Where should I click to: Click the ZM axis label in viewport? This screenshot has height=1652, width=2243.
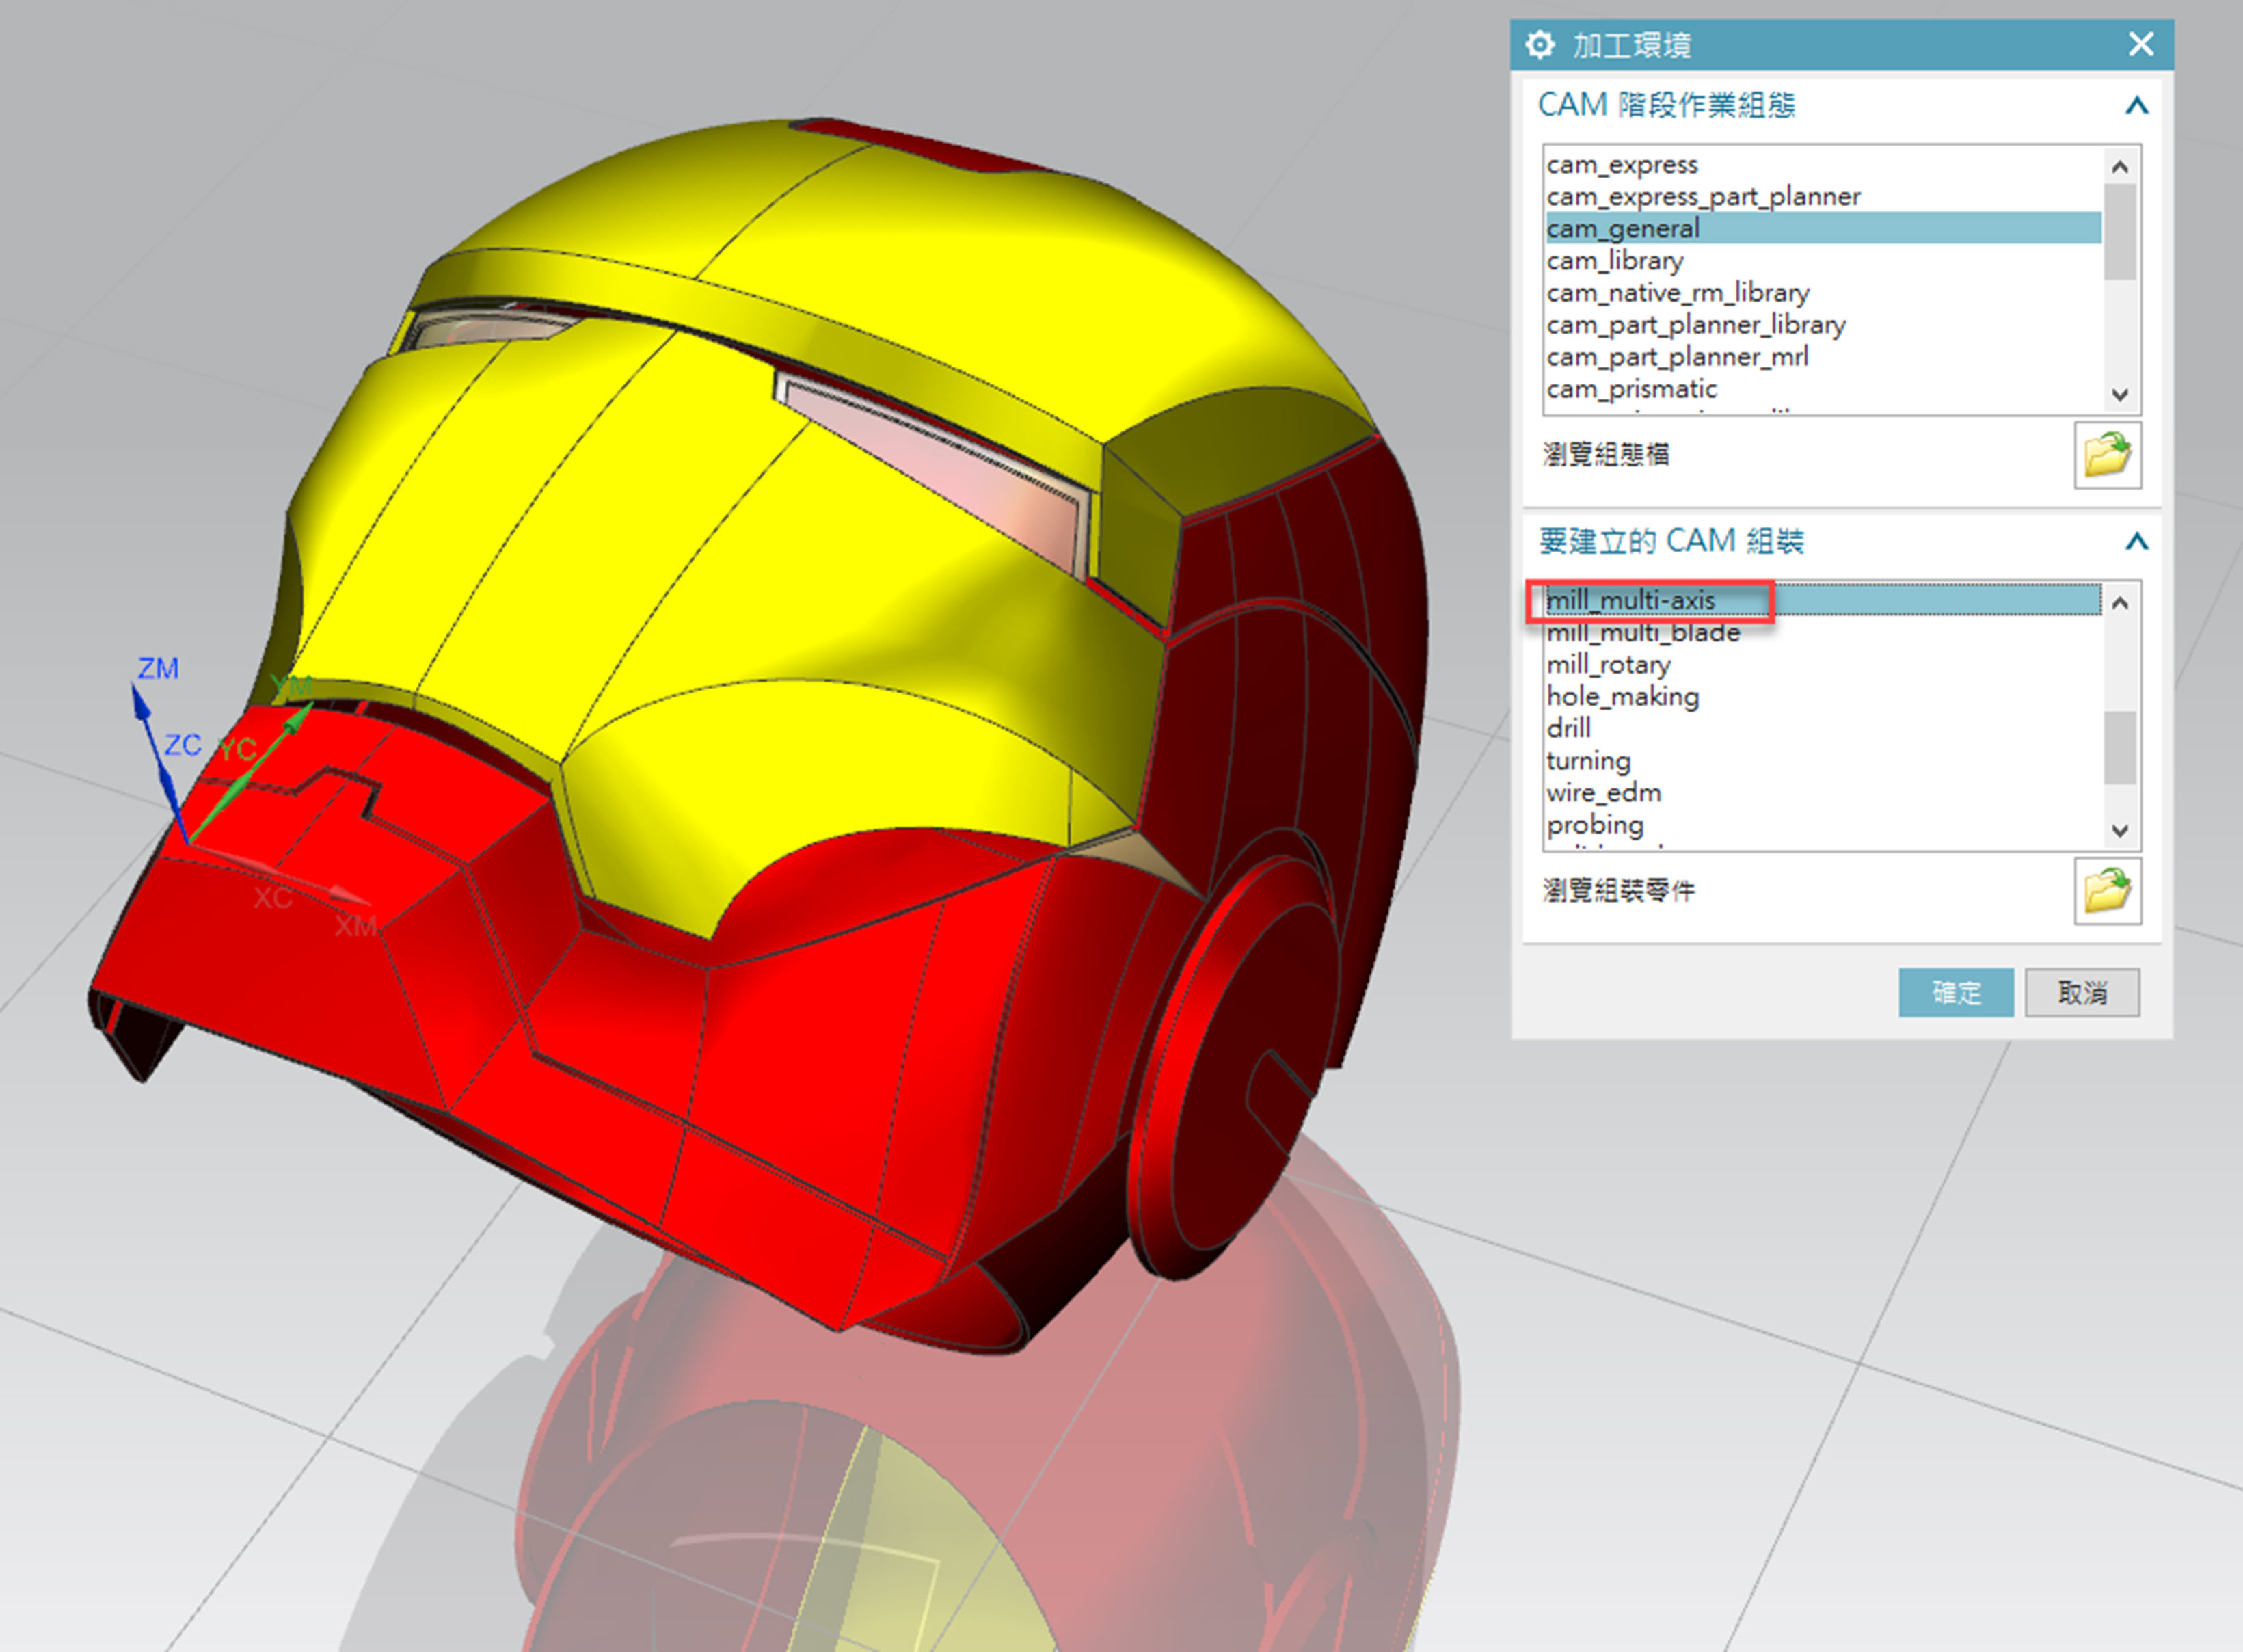click(x=158, y=668)
